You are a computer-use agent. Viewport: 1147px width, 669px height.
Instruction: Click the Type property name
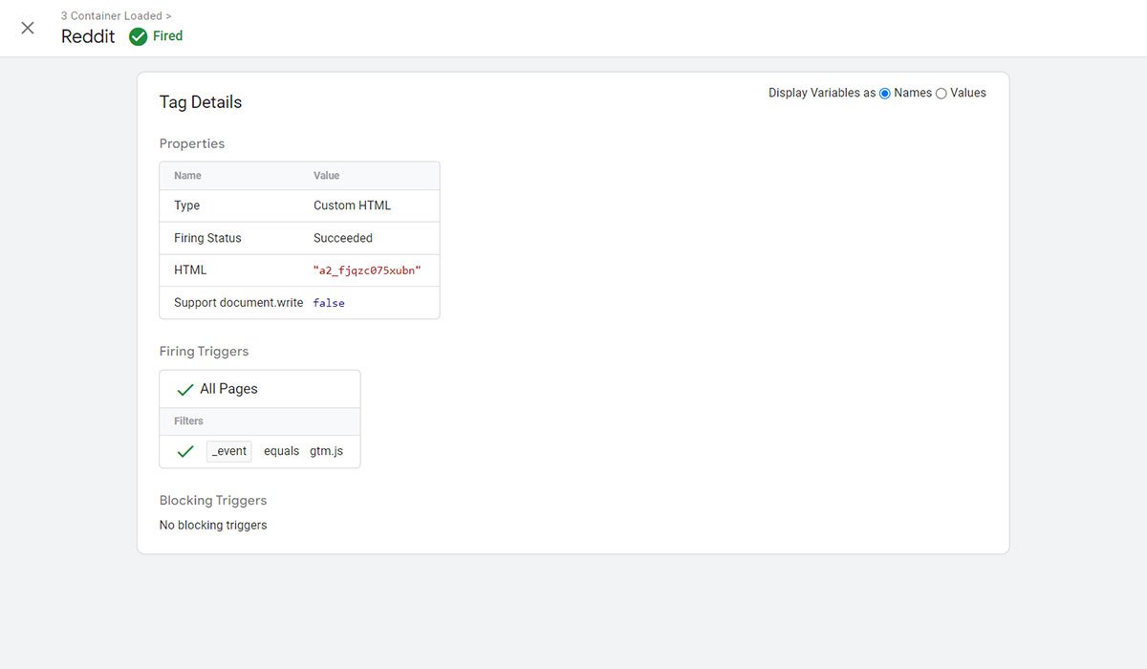186,205
